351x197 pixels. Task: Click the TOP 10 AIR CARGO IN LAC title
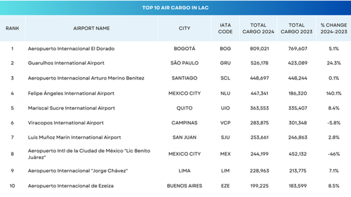175,8
